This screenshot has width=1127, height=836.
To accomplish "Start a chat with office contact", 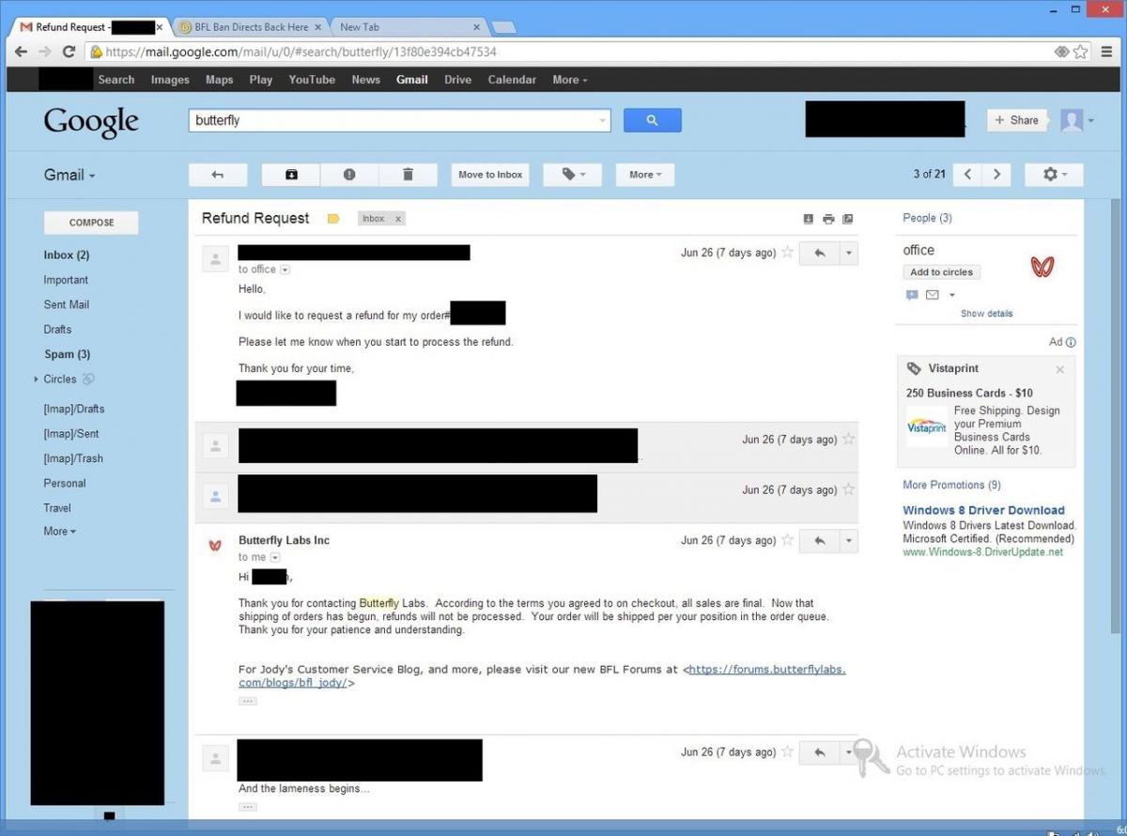I will 912,295.
